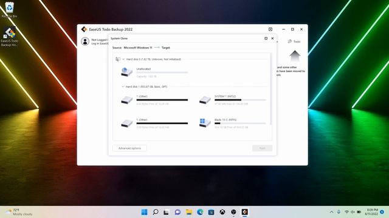Open the Recycle Bin desktop icon
Viewport: 389px width, 218px height.
[10, 10]
